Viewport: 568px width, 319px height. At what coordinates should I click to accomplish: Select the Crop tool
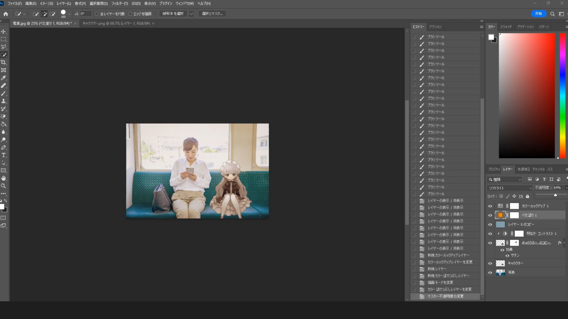tap(4, 62)
